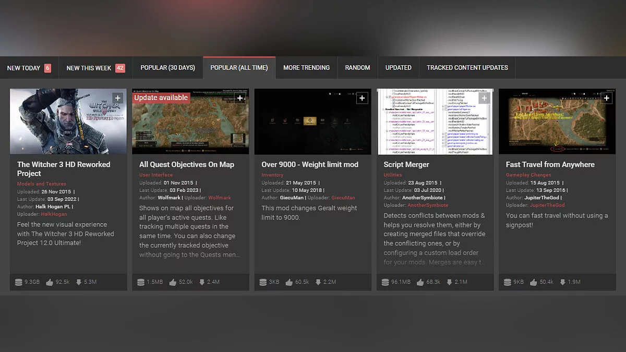Open the Utilities category link
The height and width of the screenshot is (352, 626).
tap(393, 175)
